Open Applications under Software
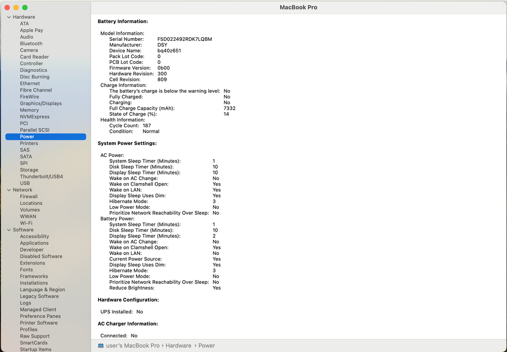The image size is (507, 352). pos(34,243)
